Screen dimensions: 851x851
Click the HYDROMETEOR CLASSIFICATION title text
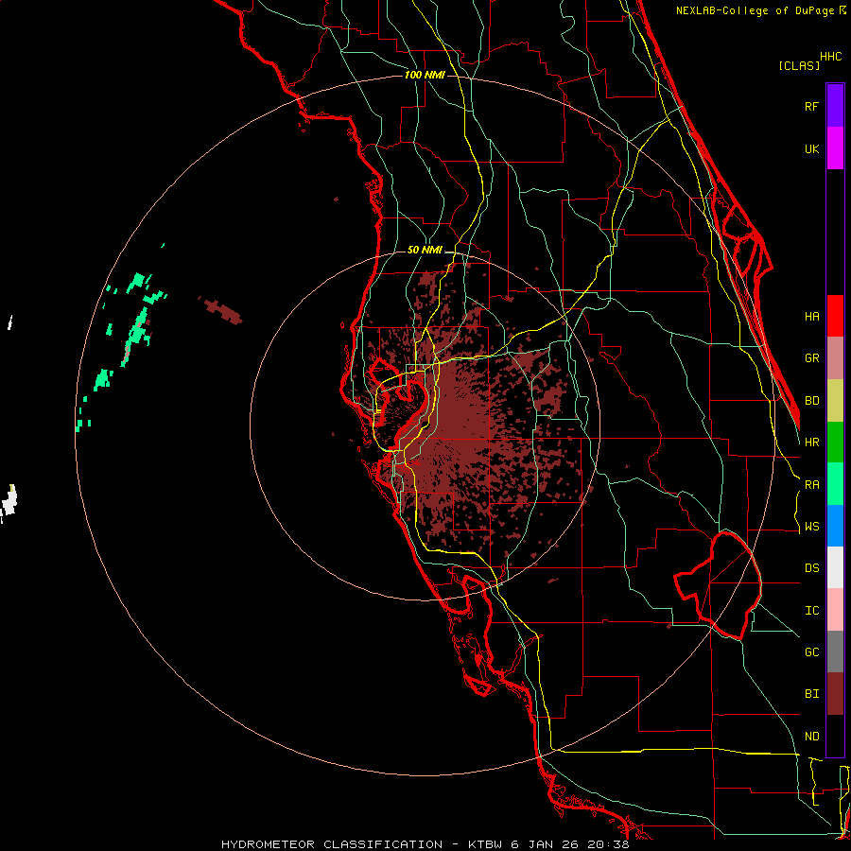(x=332, y=844)
